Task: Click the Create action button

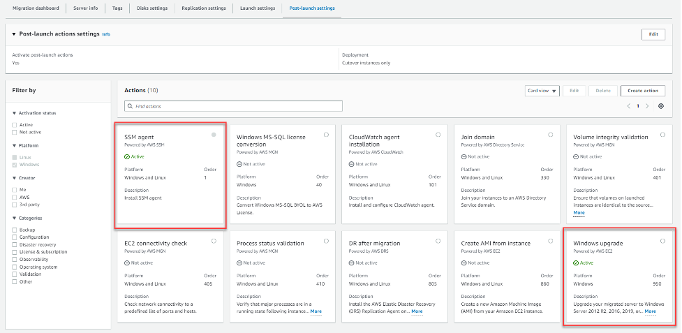Action: pyautogui.click(x=643, y=91)
